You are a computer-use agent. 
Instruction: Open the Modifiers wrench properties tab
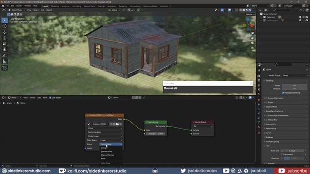[x=259, y=104]
